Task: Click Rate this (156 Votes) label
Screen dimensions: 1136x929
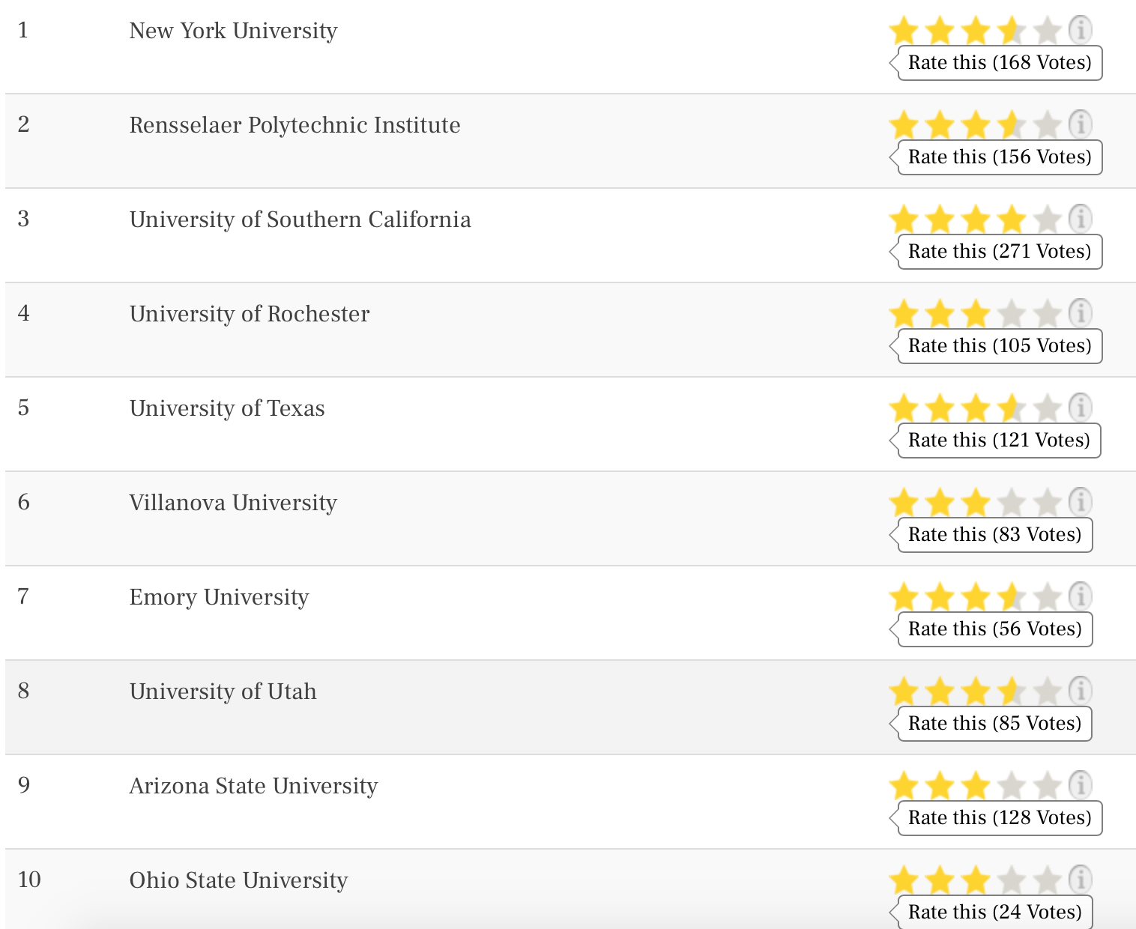Action: tap(1000, 157)
